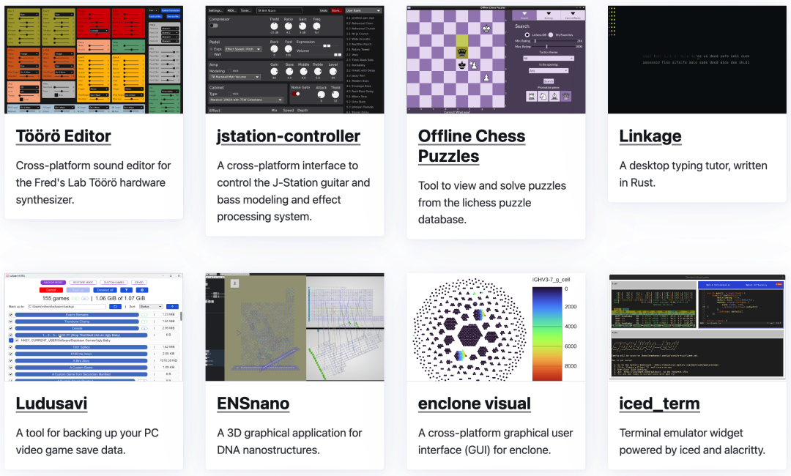Click the enclone visual hexagon plot thumbnail
The image size is (791, 476).
pyautogui.click(x=496, y=327)
